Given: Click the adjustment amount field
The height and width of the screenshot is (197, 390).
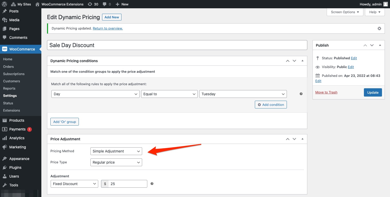Looking at the screenshot, I should (x=128, y=184).
